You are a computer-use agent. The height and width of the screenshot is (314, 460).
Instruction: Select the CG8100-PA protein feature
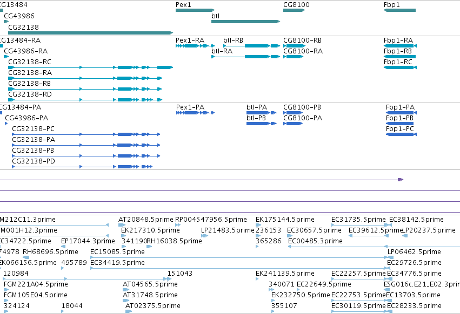pyautogui.click(x=293, y=124)
